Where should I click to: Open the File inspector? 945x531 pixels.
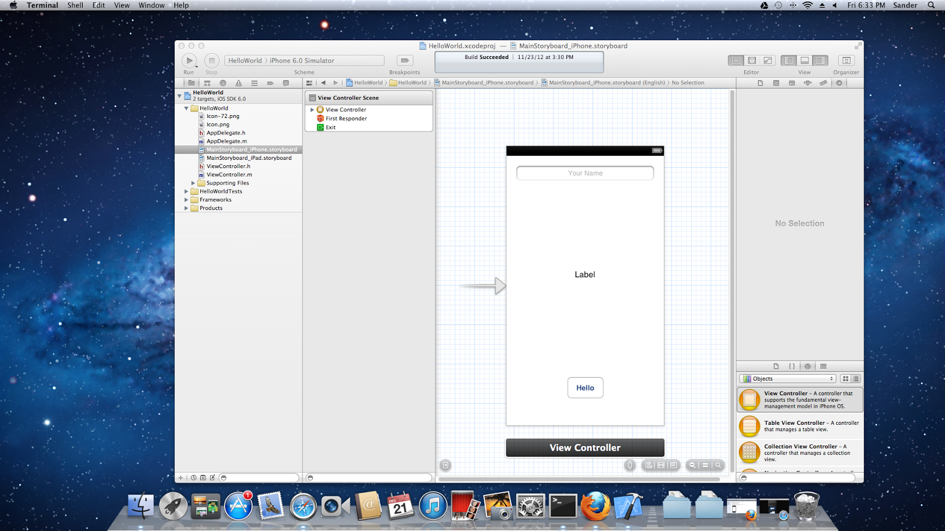[x=760, y=83]
